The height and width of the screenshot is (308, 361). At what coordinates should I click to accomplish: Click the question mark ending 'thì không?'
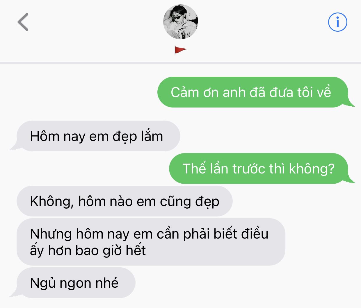click(x=331, y=169)
